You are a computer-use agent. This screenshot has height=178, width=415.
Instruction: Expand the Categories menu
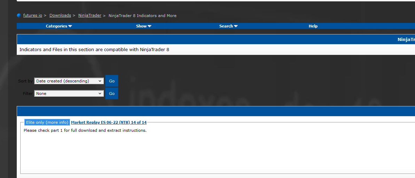59,26
